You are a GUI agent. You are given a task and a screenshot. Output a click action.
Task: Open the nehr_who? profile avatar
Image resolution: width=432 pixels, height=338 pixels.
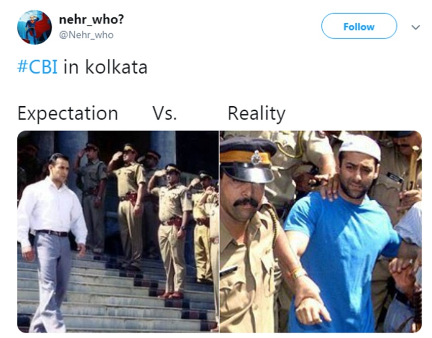[35, 27]
